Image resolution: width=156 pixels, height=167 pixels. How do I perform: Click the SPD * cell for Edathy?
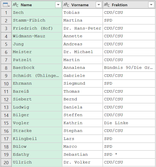pos(129,154)
